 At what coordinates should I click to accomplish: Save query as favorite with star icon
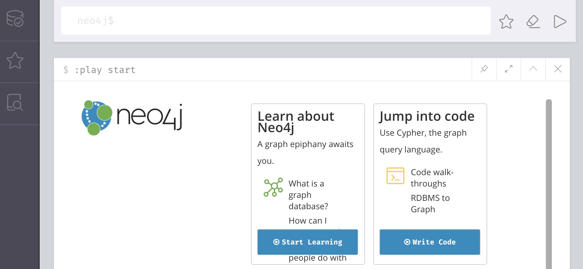point(506,22)
